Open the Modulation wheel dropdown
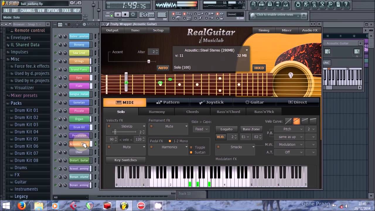The height and width of the screenshot is (211, 375). (x=289, y=144)
